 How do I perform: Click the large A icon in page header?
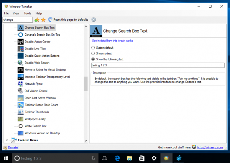(96, 31)
